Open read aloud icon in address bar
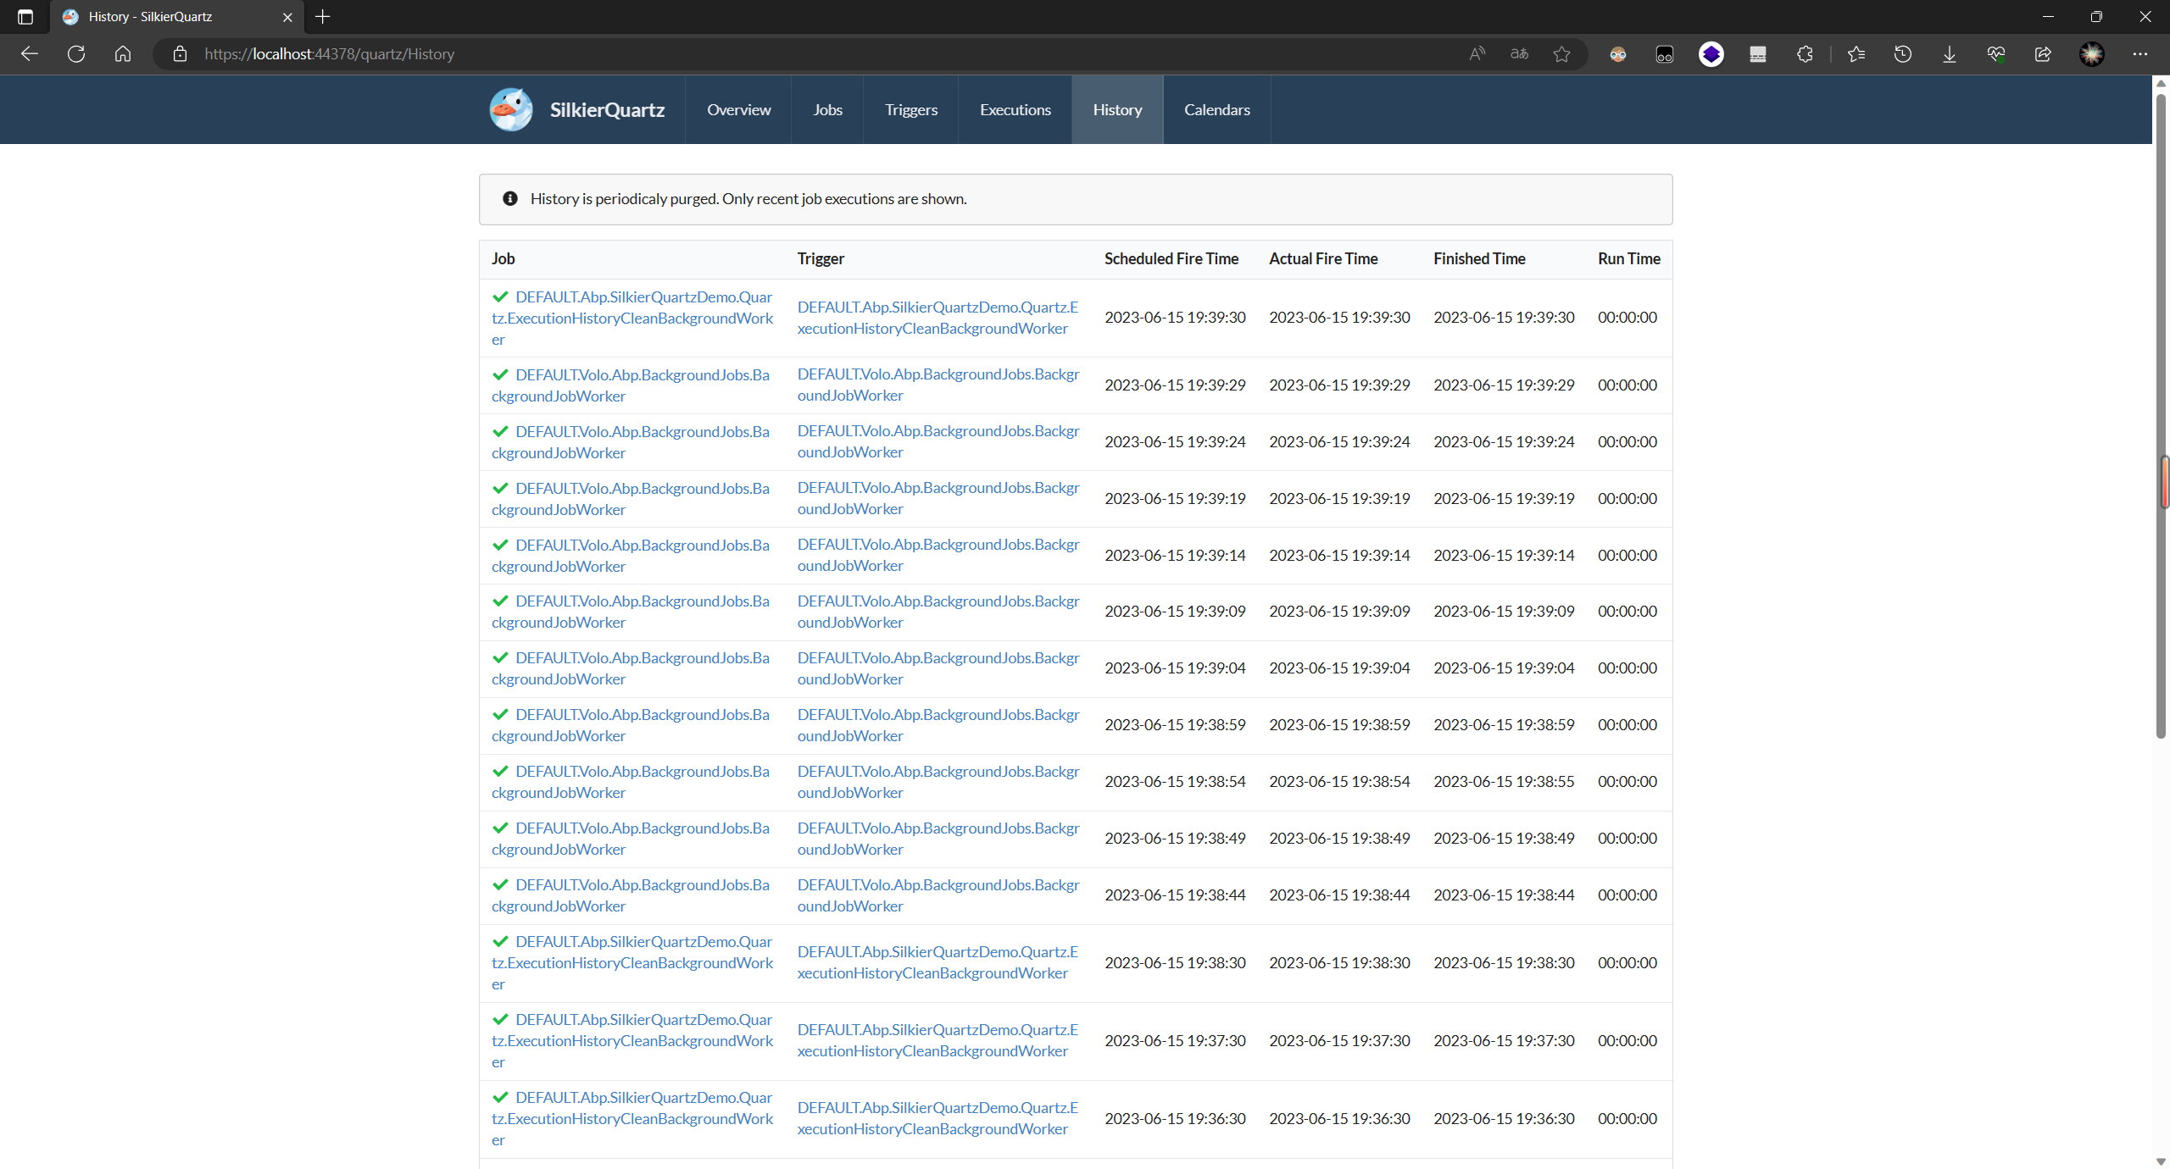The width and height of the screenshot is (2170, 1169). point(1477,54)
